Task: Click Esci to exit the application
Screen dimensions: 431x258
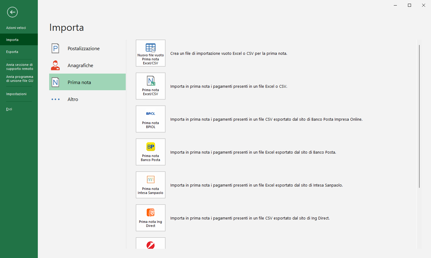Action: pyautogui.click(x=9, y=109)
